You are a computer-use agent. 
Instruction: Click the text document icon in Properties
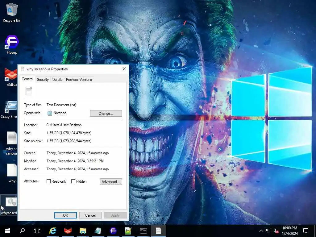pos(29,91)
